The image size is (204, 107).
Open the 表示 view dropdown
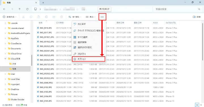(x=91, y=17)
